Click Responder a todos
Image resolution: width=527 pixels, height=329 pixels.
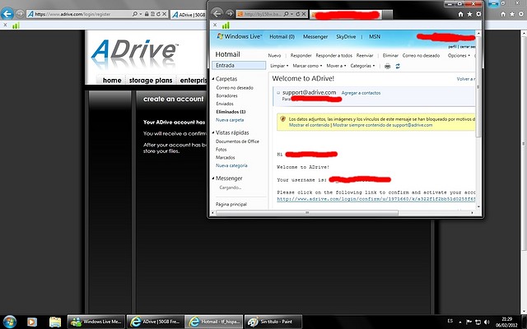click(x=333, y=56)
